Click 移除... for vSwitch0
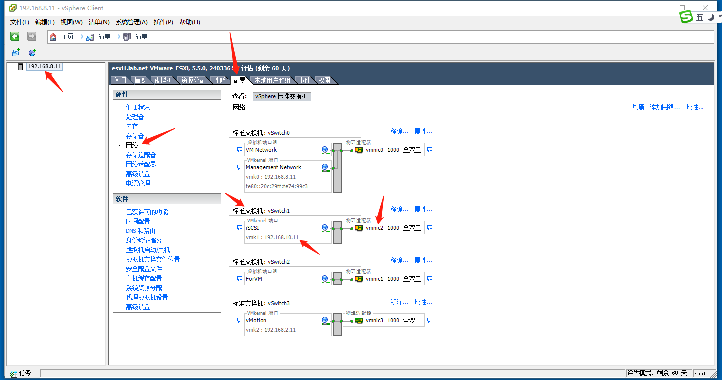 pyautogui.click(x=399, y=131)
